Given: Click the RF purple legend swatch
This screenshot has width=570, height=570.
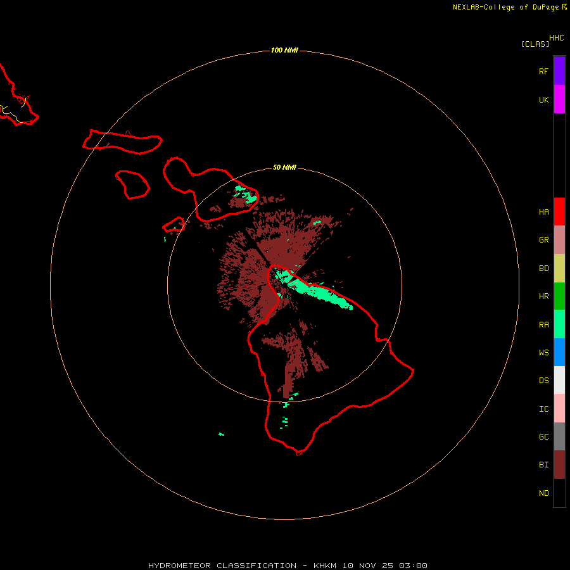Looking at the screenshot, I should click(559, 71).
